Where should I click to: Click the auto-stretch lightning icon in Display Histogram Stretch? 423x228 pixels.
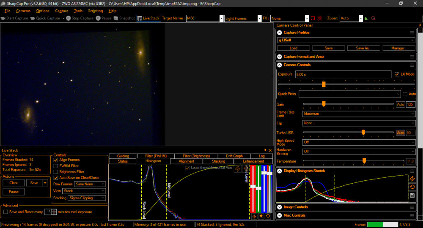pos(412,179)
